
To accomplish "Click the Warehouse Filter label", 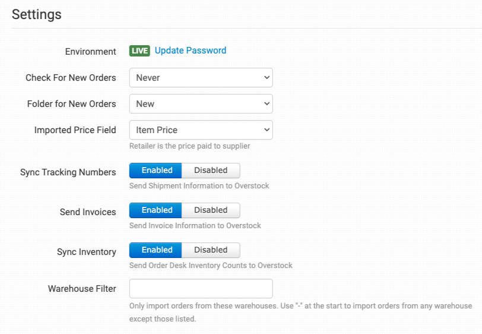I will (x=82, y=289).
